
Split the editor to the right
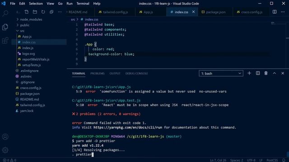(275, 12)
